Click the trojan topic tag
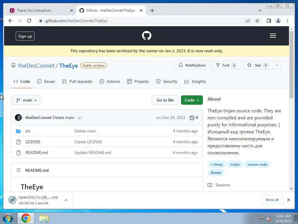The image size is (298, 224). pyautogui.click(x=235, y=164)
